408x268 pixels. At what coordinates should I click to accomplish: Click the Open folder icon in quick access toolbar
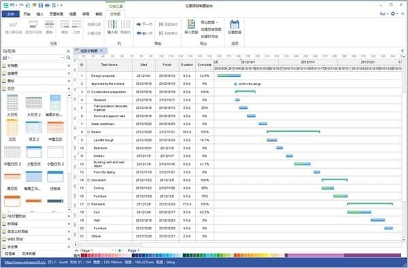tap(34, 5)
